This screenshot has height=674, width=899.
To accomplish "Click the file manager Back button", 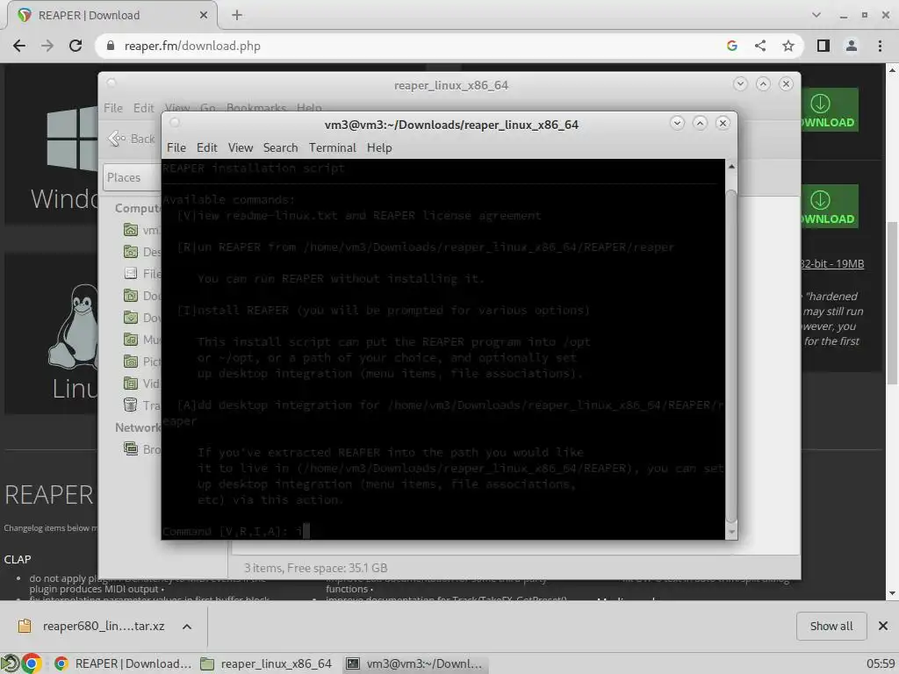I will (132, 139).
